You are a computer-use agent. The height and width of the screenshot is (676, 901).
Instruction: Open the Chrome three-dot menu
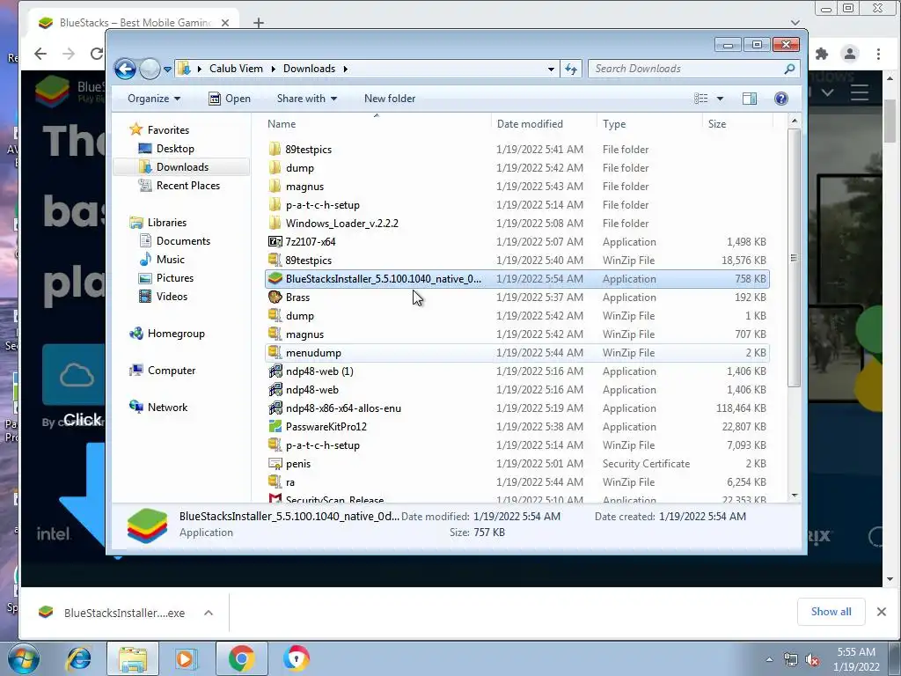[x=878, y=54]
